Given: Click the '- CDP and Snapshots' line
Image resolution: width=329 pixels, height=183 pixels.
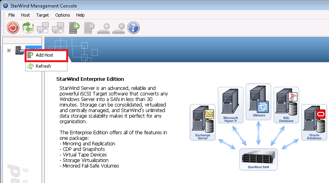Looking at the screenshot, I should click(x=82, y=149).
